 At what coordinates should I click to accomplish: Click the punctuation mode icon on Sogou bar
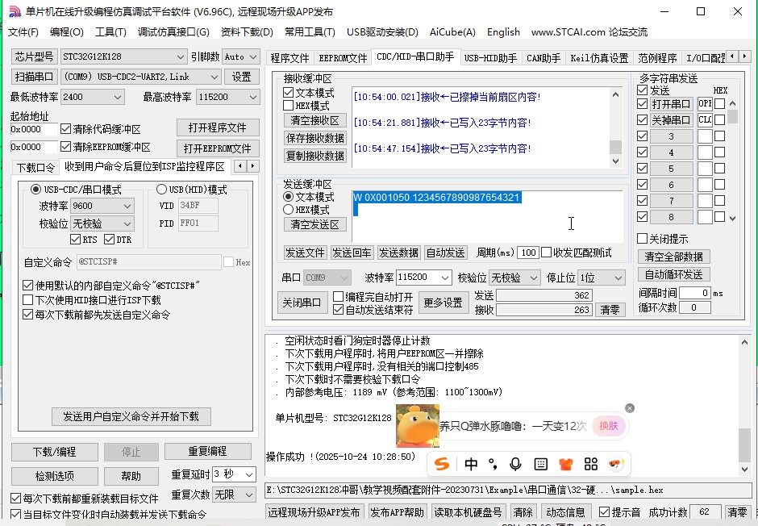point(493,464)
